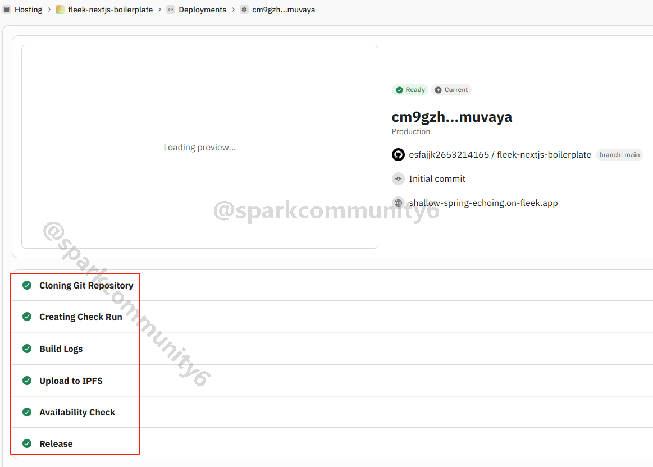This screenshot has height=467, width=653.
Task: Click the Current status badge
Action: point(451,90)
